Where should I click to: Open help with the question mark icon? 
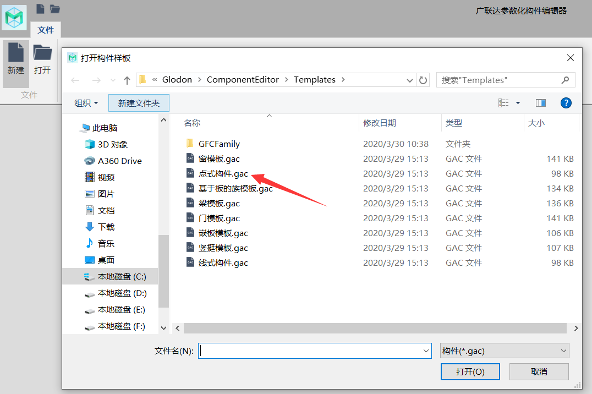(x=566, y=103)
